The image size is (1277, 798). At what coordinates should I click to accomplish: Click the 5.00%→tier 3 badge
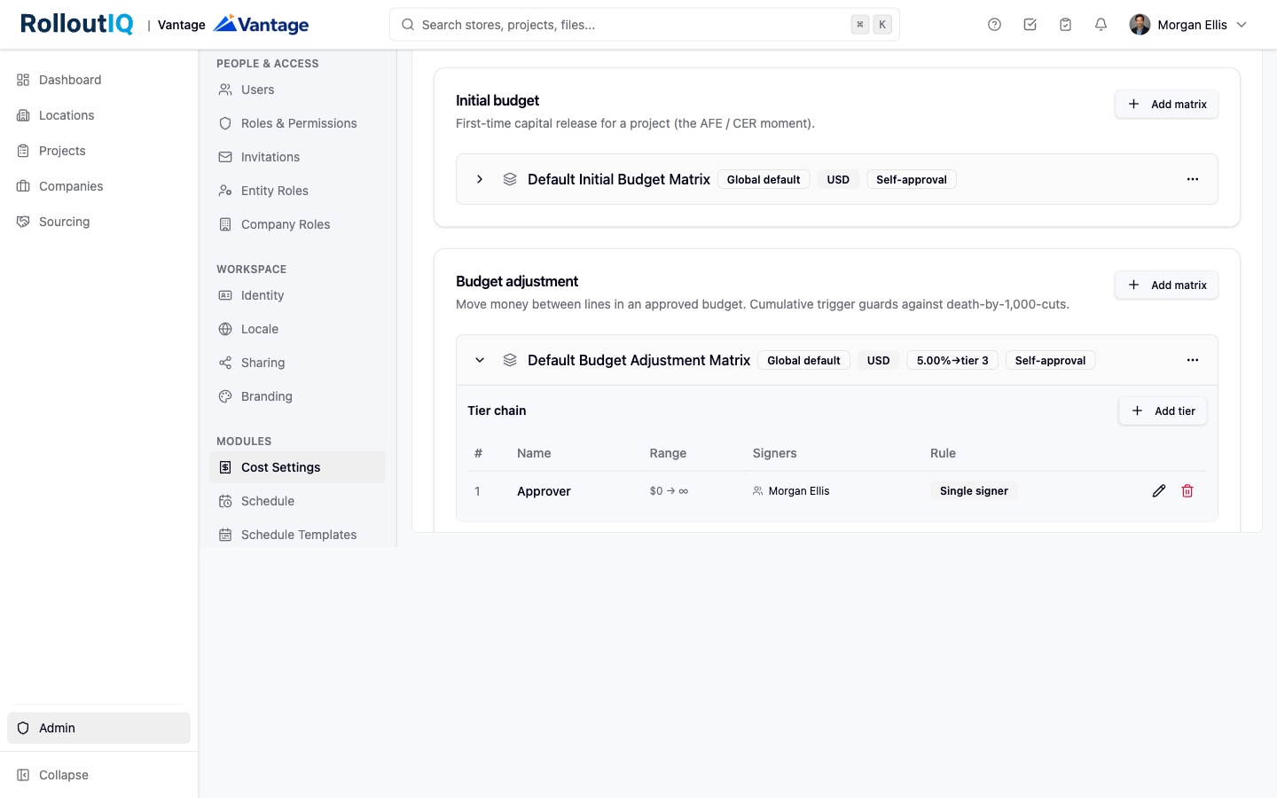[x=952, y=360]
